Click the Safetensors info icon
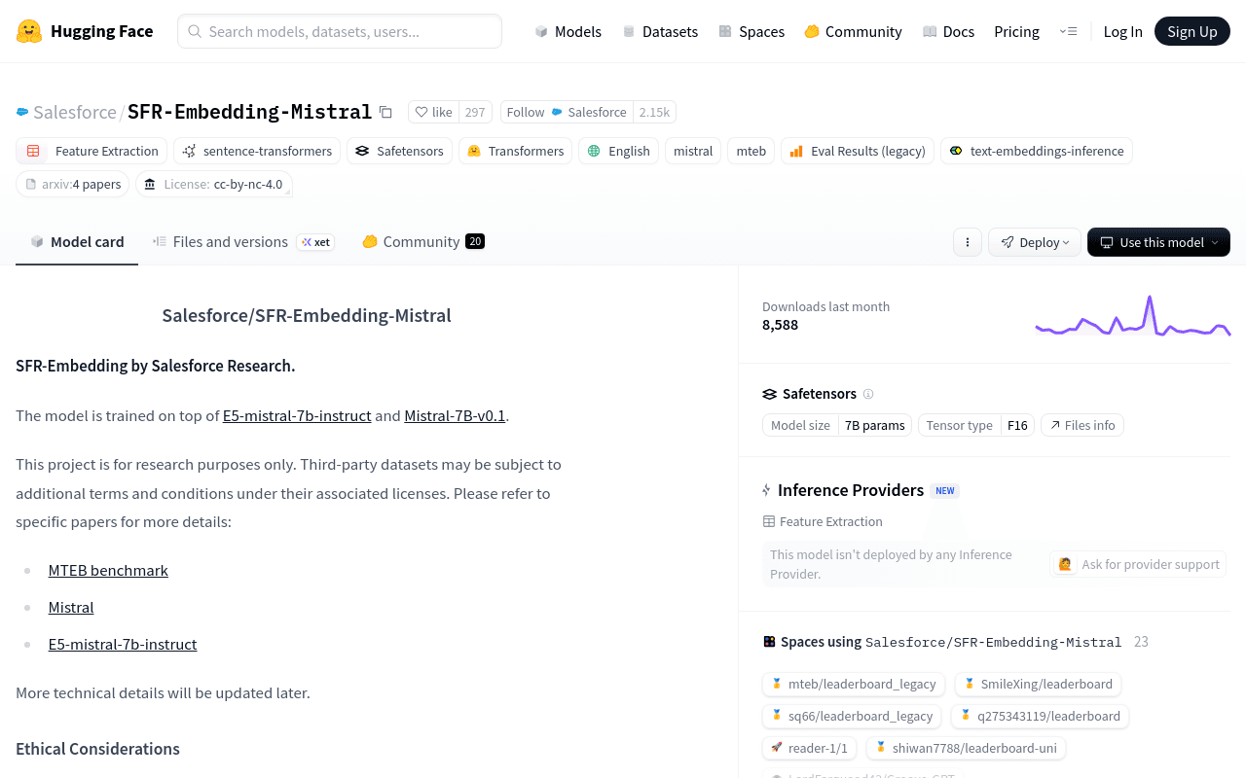Screen dimensions: 1246x778 868,394
